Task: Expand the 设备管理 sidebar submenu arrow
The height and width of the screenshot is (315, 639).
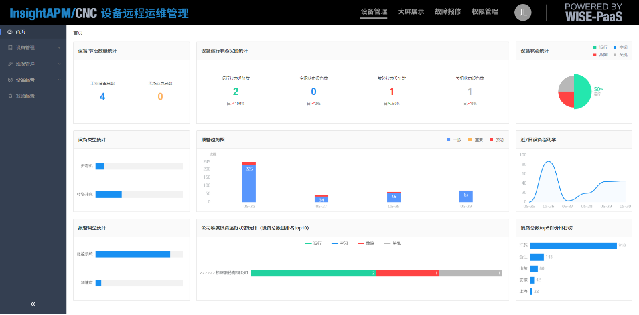Action: [x=59, y=47]
